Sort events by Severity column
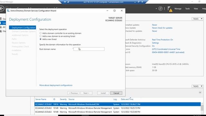Image resolution: width=206 pixels, height=116 pixels. point(63,99)
